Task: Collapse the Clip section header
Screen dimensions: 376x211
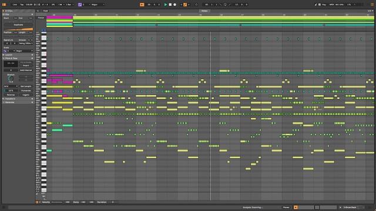Action: 18,14
